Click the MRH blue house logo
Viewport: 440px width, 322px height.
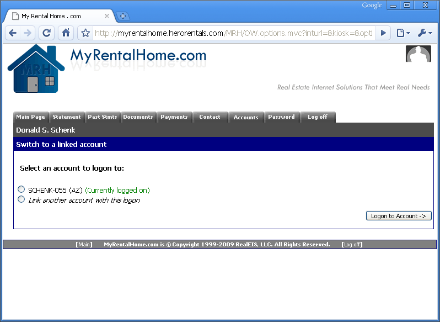pos(36,69)
